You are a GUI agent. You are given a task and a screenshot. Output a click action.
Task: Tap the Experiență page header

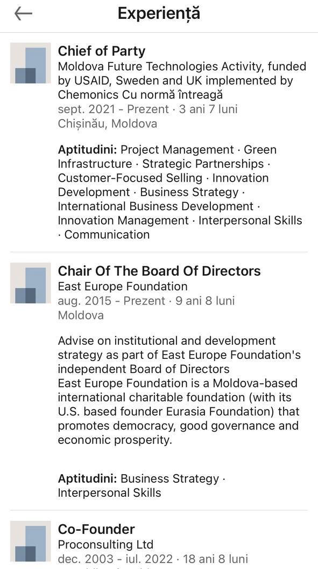click(x=159, y=13)
